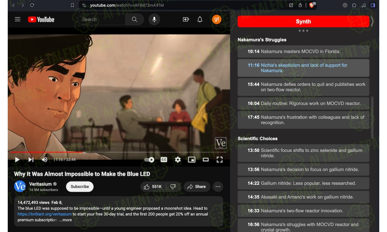Open the notifications bell
This screenshot has width=387, height=232.
[x=200, y=19]
